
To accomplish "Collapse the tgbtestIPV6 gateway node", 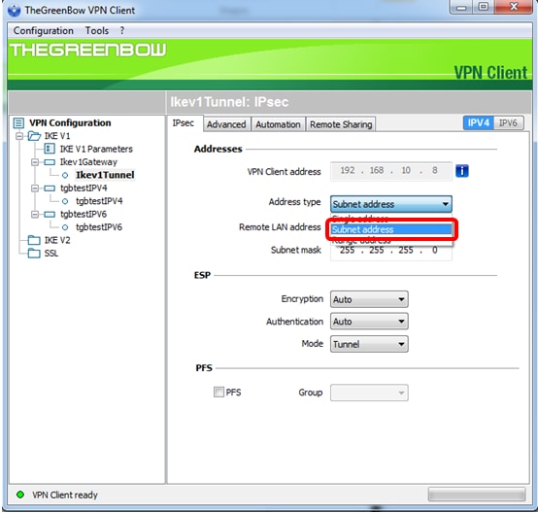I will pos(35,215).
